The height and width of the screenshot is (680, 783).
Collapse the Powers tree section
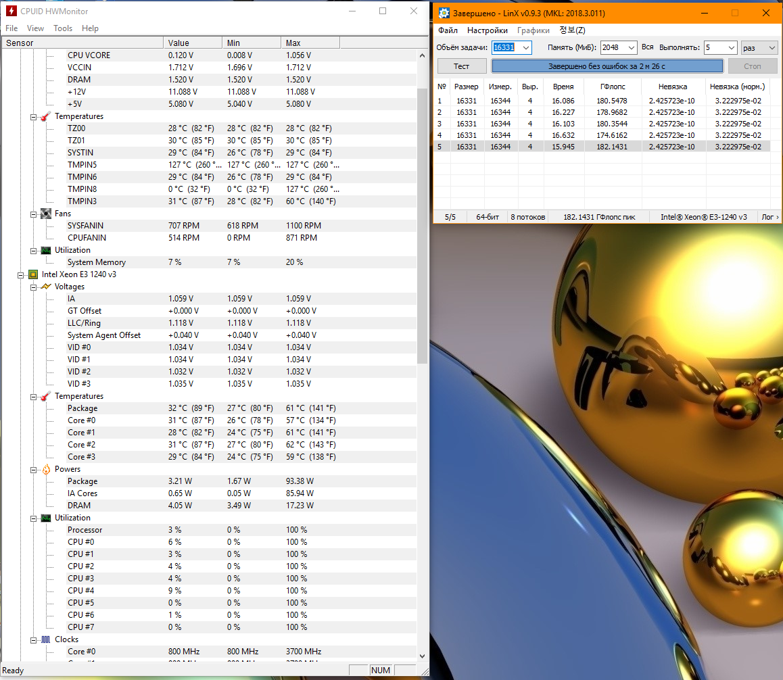tap(33, 469)
